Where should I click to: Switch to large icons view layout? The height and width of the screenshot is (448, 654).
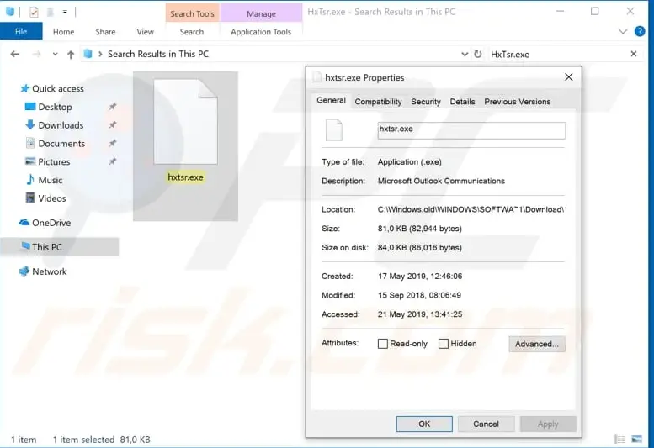click(637, 439)
